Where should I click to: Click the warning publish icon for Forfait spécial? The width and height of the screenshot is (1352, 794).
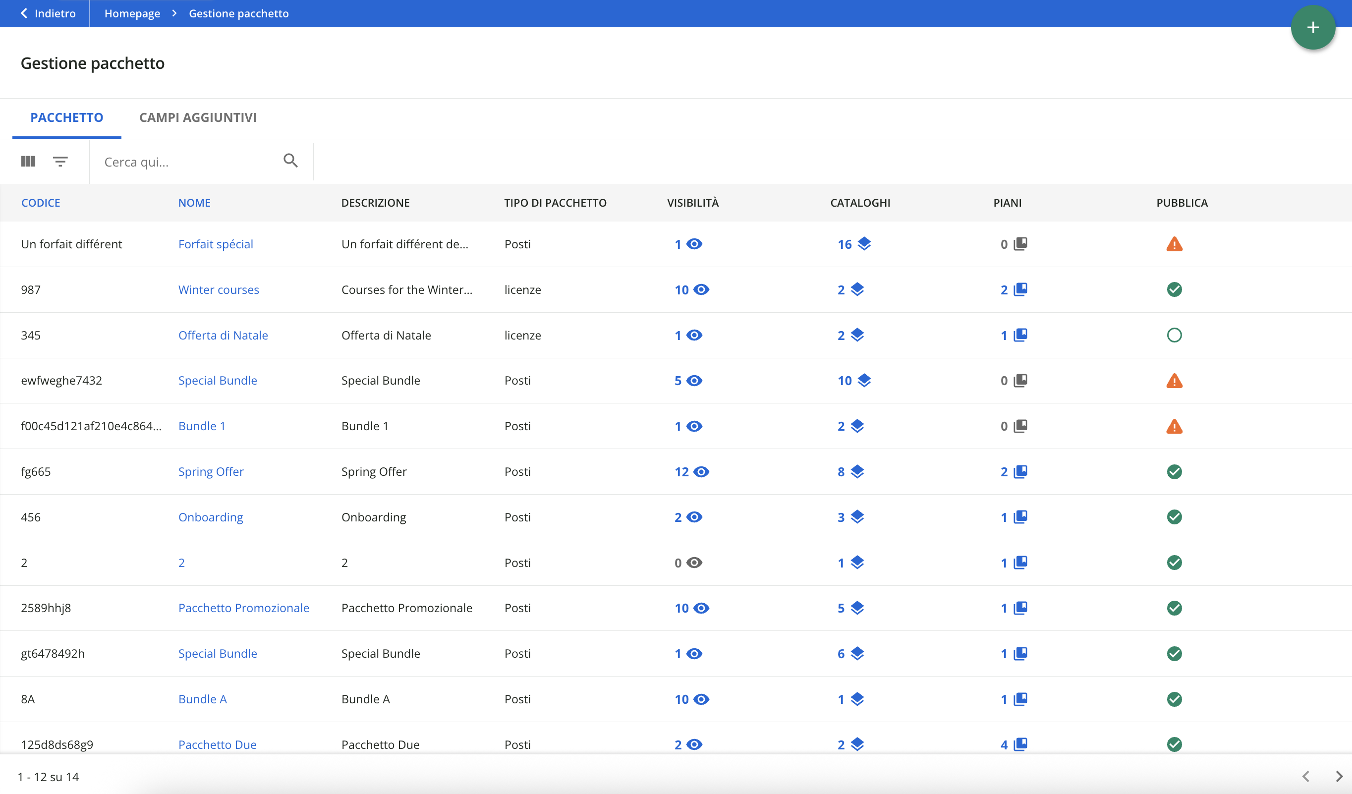point(1175,244)
